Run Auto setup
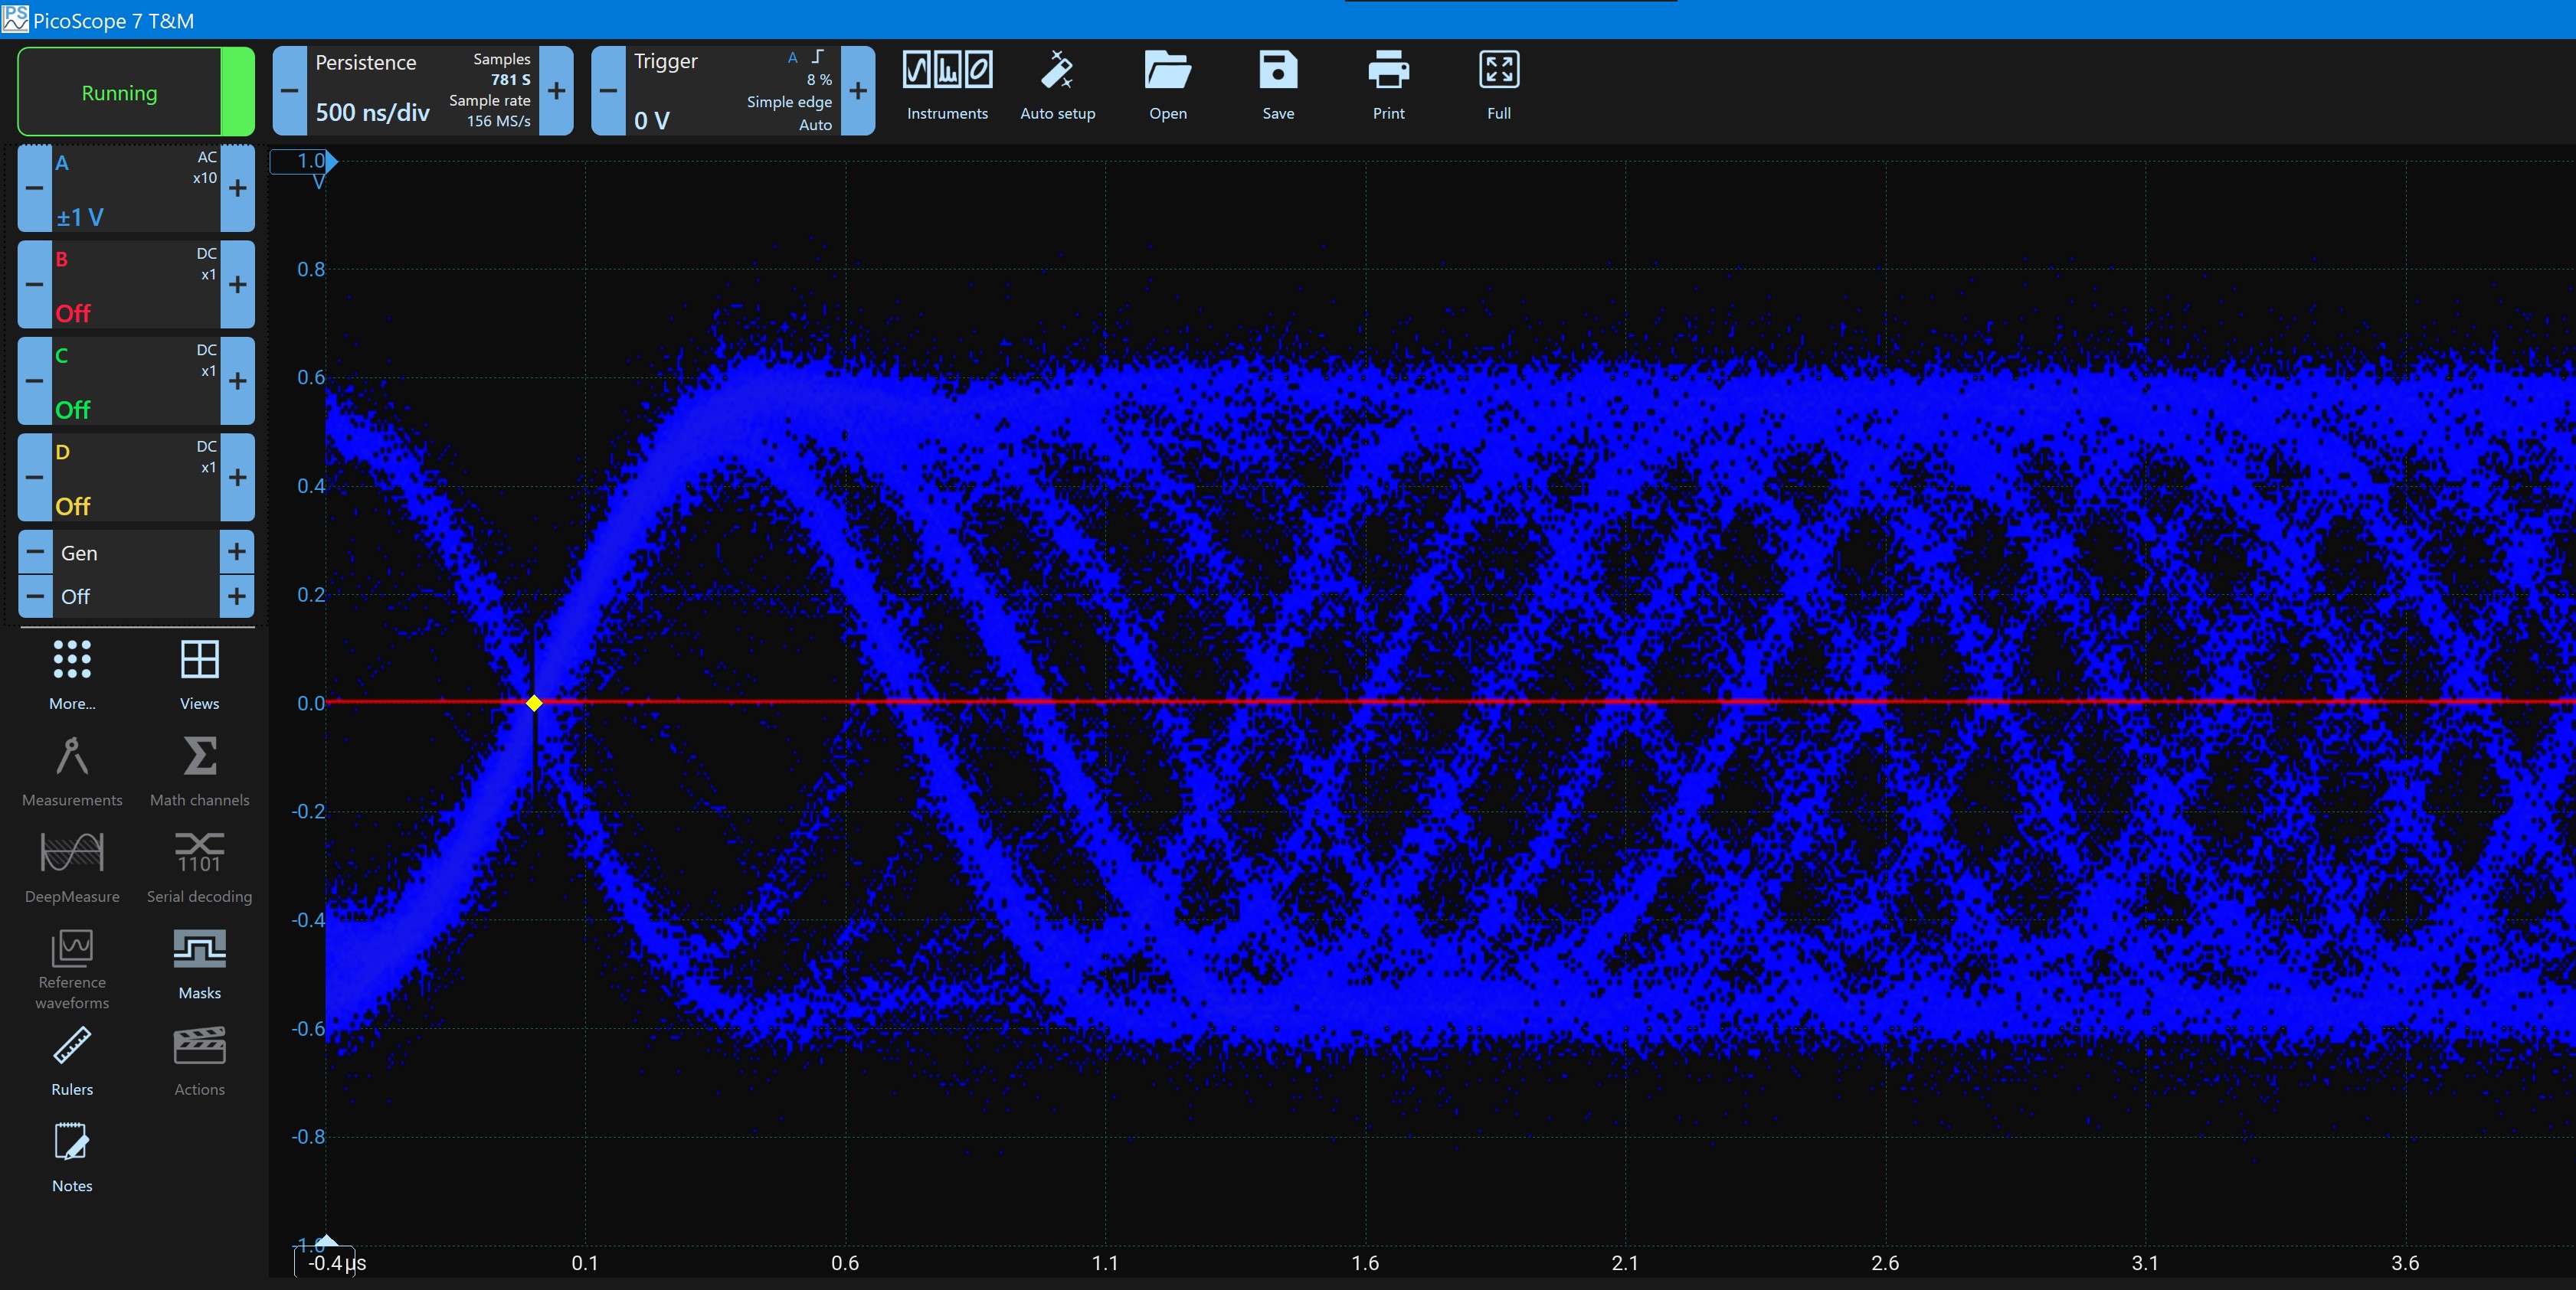Image resolution: width=2576 pixels, height=1290 pixels. tap(1057, 85)
